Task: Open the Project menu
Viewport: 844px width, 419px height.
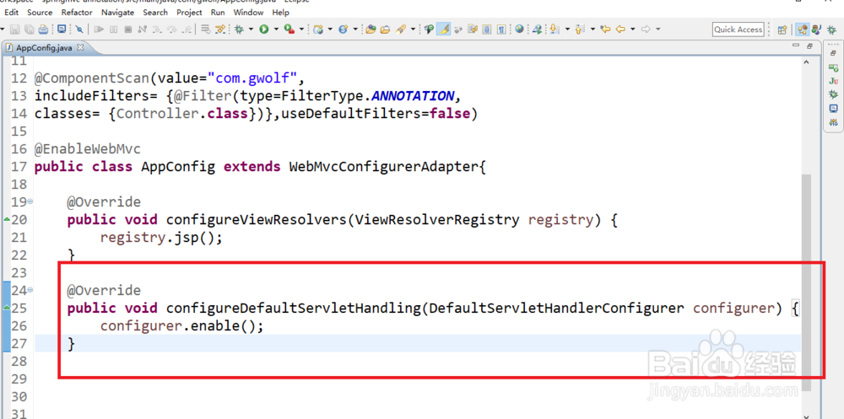Action: coord(189,12)
